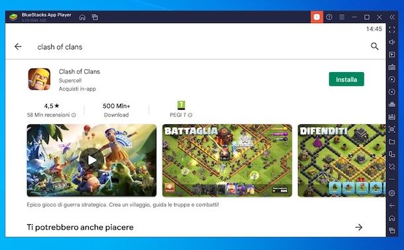
Task: Open the settings gear in the sidebar
Action: 392,193
